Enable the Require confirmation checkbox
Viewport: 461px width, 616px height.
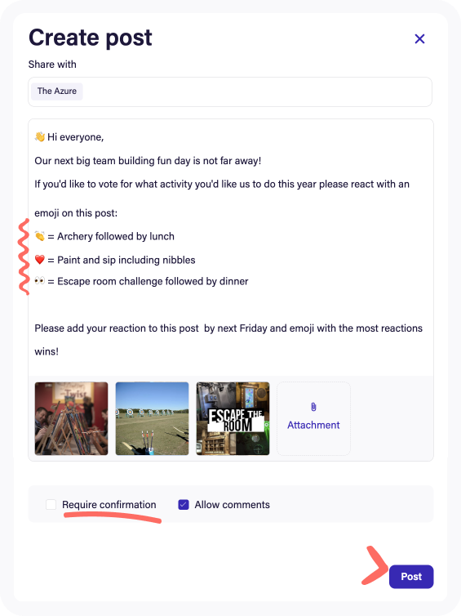(x=51, y=504)
